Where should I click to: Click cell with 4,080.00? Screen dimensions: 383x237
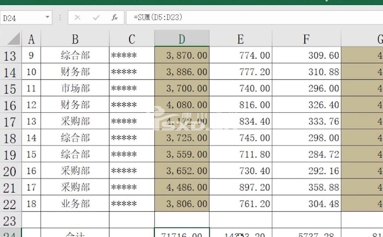[x=182, y=105]
